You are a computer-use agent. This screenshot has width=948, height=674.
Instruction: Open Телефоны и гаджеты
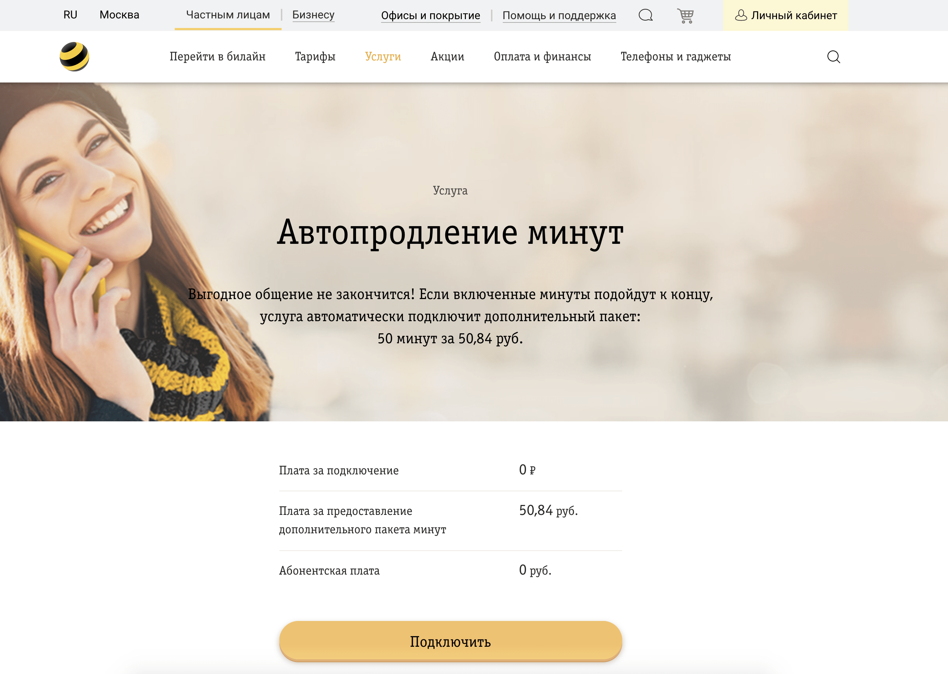[x=676, y=56]
